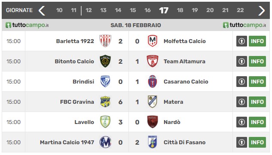Click the FBC Gravina crest
The height and width of the screenshot is (155, 272).
point(105,102)
